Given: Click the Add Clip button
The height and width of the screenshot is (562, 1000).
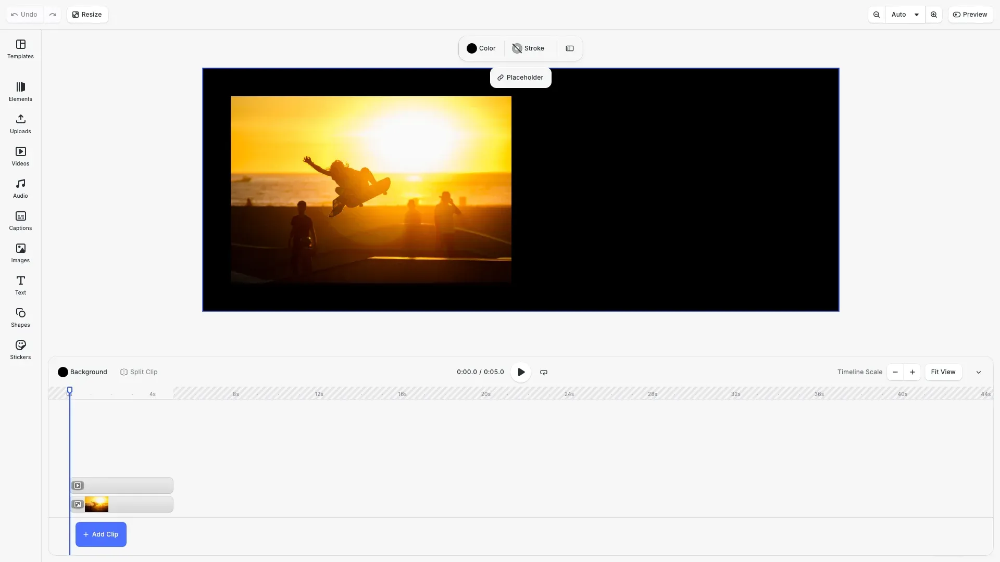Looking at the screenshot, I should pyautogui.click(x=101, y=534).
